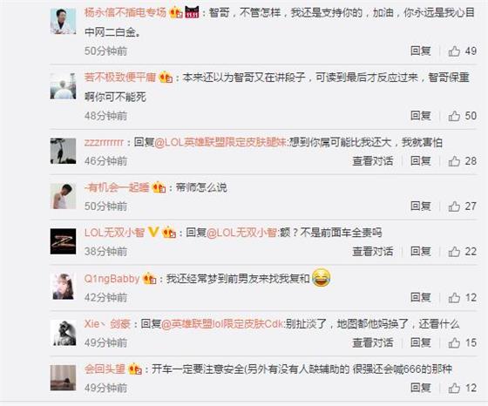Reply to 杨永信不插电专场's comment

pos(420,51)
